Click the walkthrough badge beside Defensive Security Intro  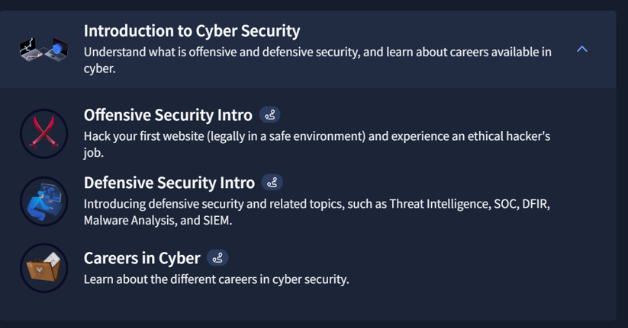[x=272, y=183]
